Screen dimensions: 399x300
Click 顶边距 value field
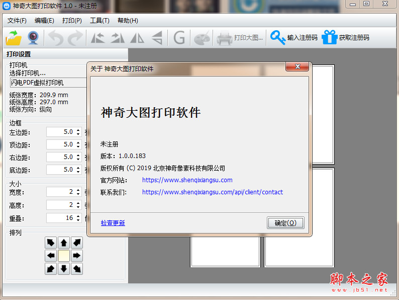[x=61, y=144]
